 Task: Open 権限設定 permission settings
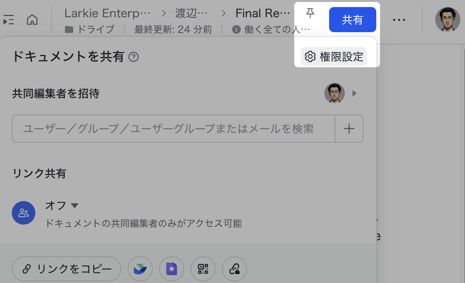334,56
